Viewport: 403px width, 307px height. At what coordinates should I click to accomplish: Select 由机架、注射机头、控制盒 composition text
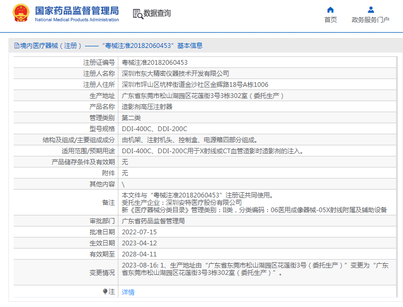pos(190,140)
